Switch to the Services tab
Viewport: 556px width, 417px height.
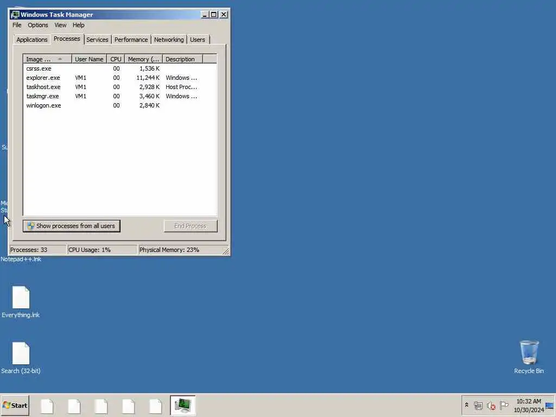pyautogui.click(x=97, y=40)
